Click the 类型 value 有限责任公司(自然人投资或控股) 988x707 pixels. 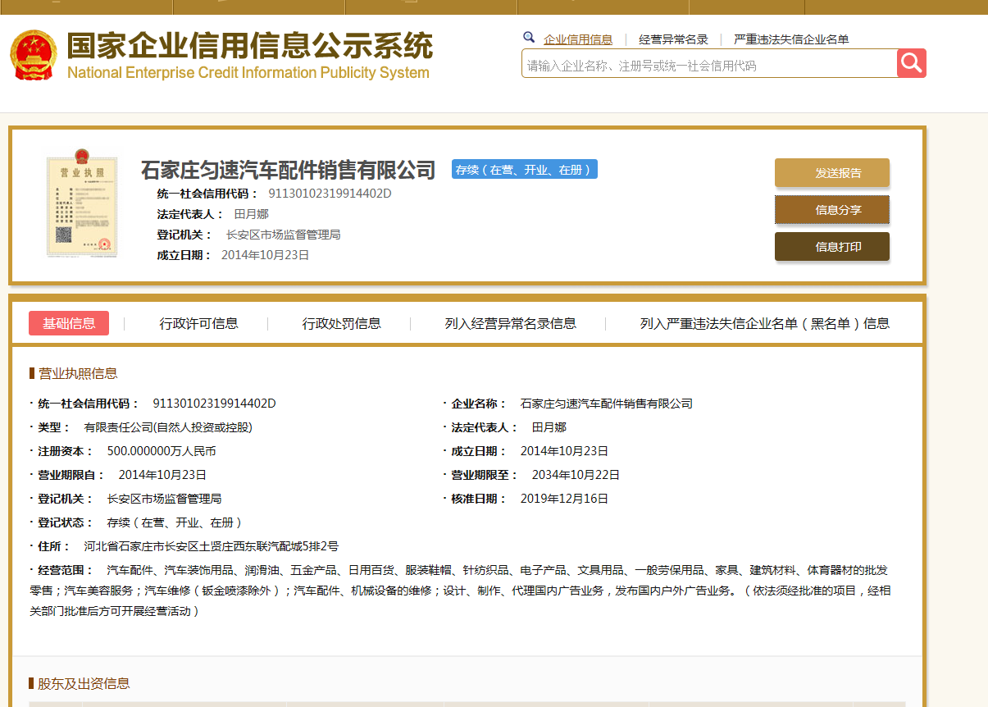point(168,427)
